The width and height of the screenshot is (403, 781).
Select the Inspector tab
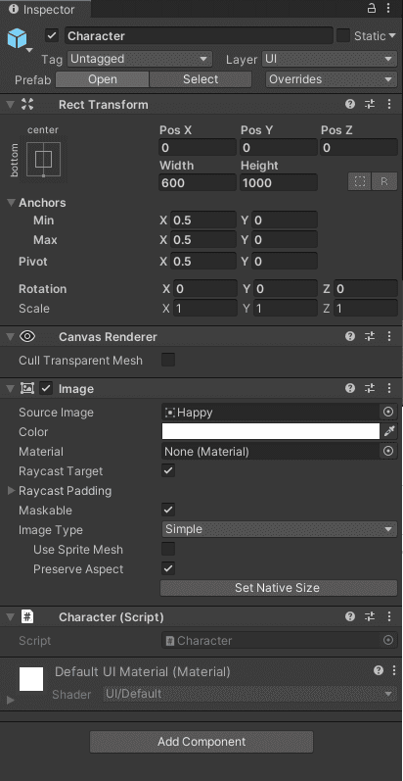[43, 9]
